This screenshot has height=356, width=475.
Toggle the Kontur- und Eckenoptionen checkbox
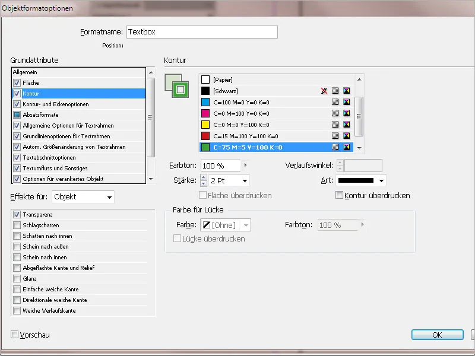17,104
